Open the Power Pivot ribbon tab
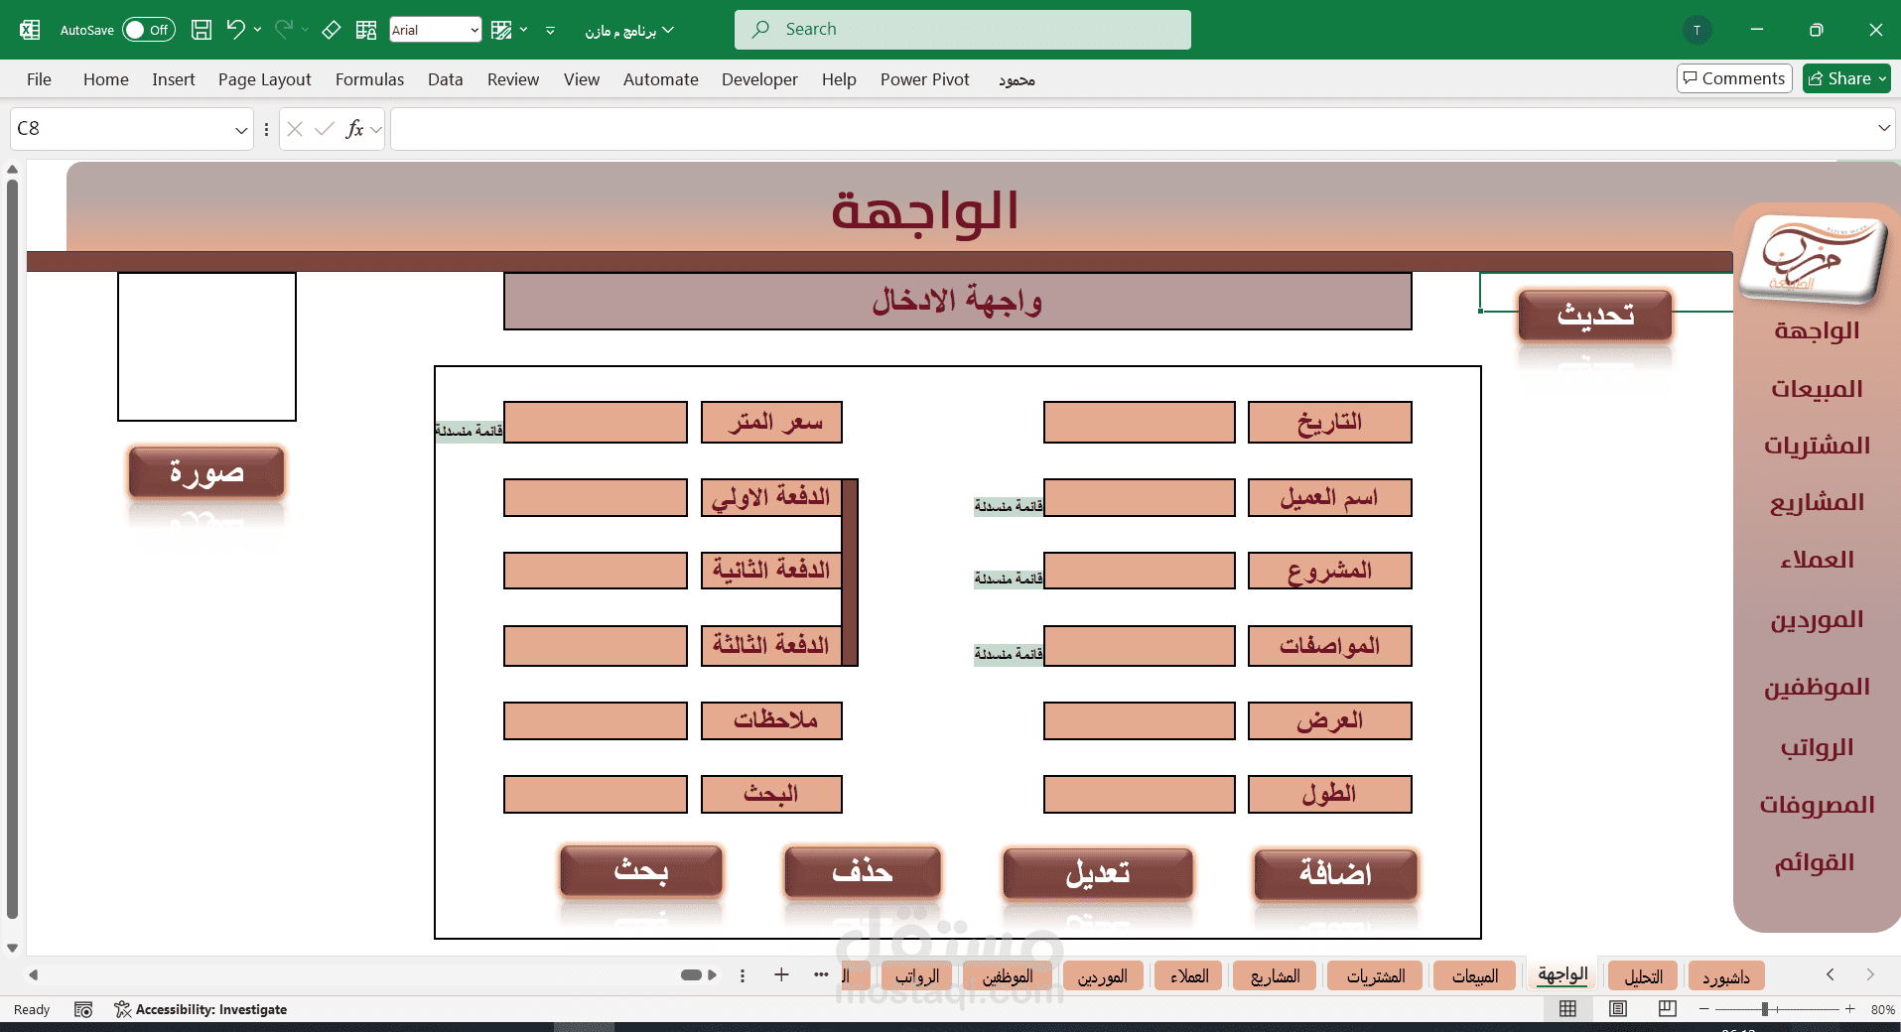The width and height of the screenshot is (1901, 1032). pyautogui.click(x=924, y=79)
